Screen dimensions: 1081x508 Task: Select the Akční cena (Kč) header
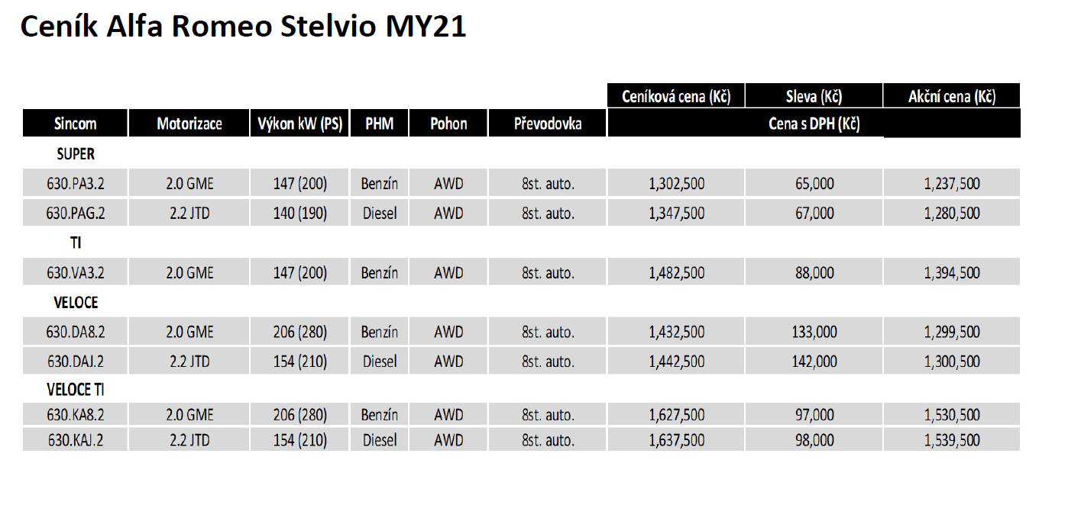(x=951, y=97)
